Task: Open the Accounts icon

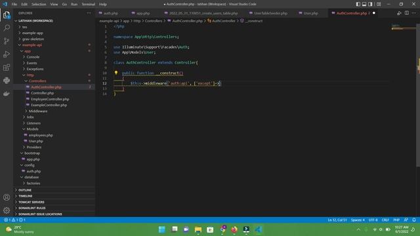Action: (7, 197)
